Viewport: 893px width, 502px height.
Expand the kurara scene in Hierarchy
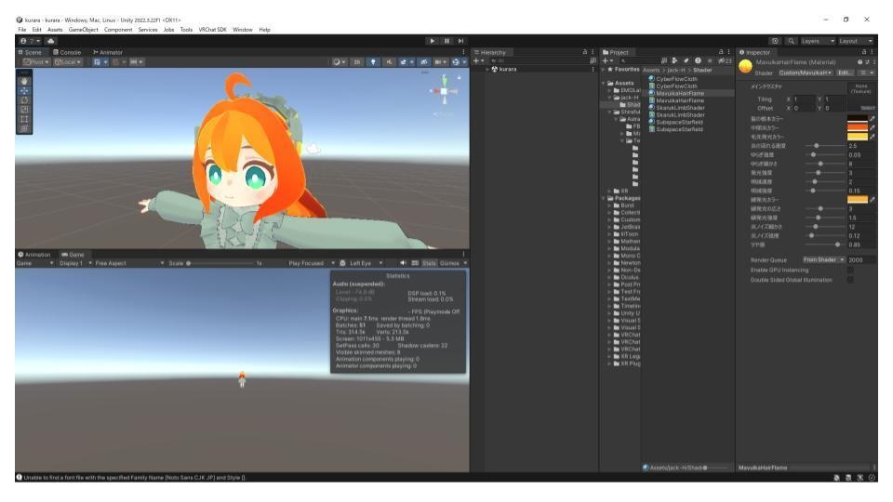coord(487,70)
